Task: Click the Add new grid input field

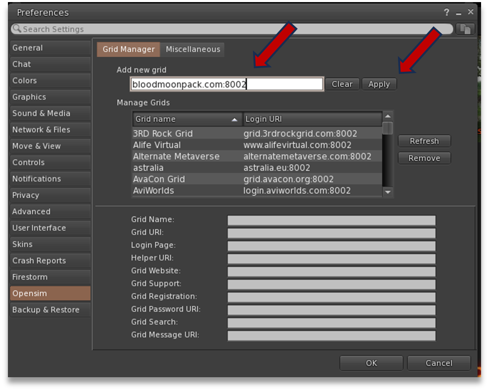Action: point(227,84)
